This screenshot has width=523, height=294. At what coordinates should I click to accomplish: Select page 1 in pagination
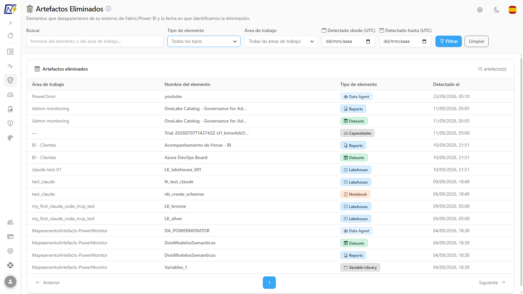click(x=269, y=283)
